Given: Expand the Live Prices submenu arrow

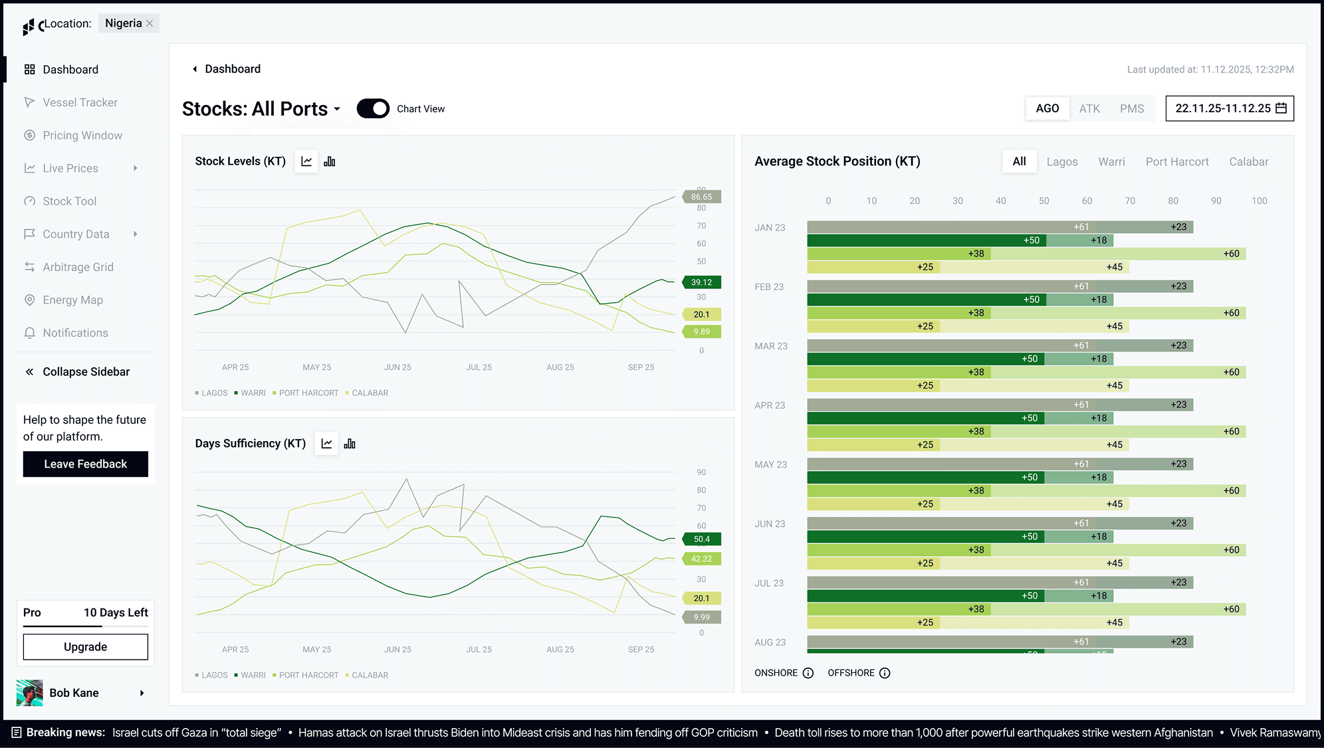Looking at the screenshot, I should click(136, 168).
